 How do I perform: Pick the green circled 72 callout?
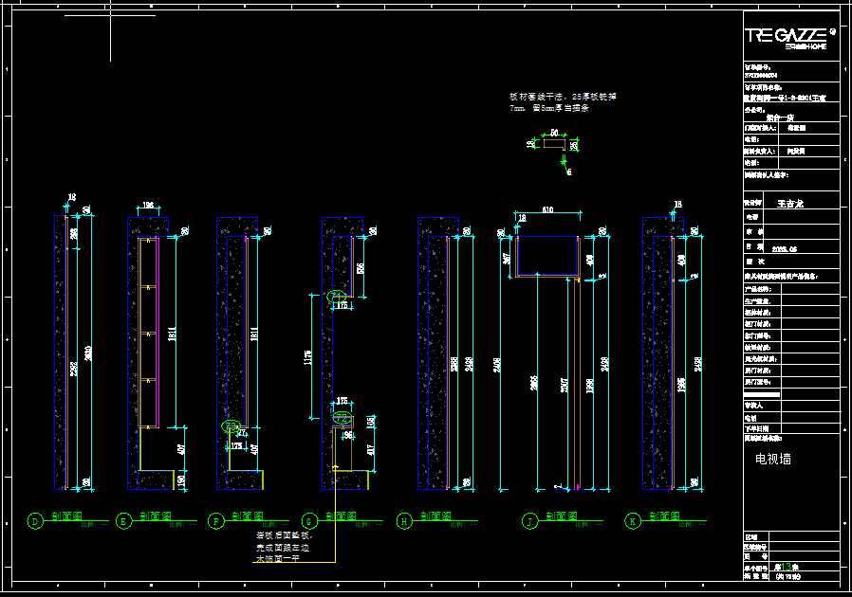point(343,419)
